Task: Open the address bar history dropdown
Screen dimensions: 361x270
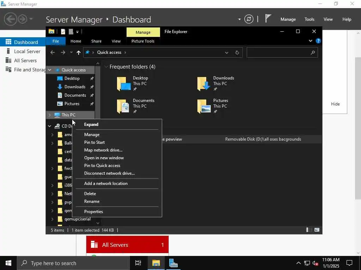Action: 227,53
